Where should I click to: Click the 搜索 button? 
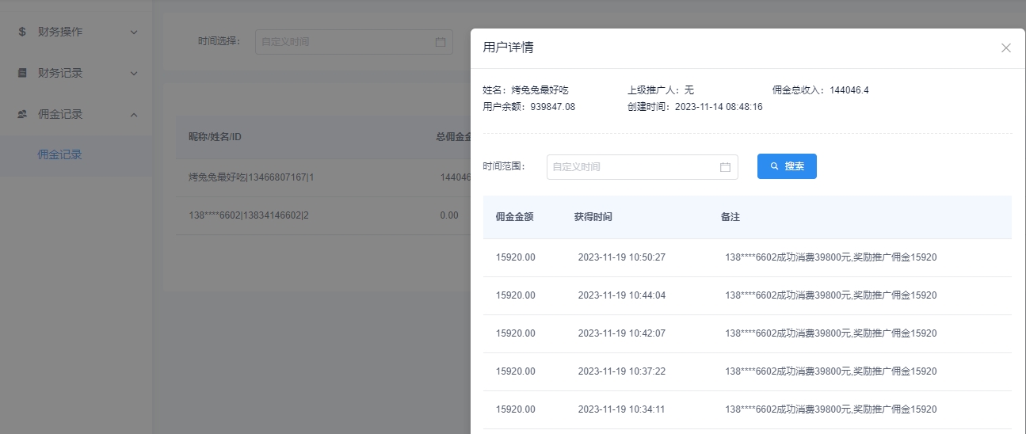(787, 166)
